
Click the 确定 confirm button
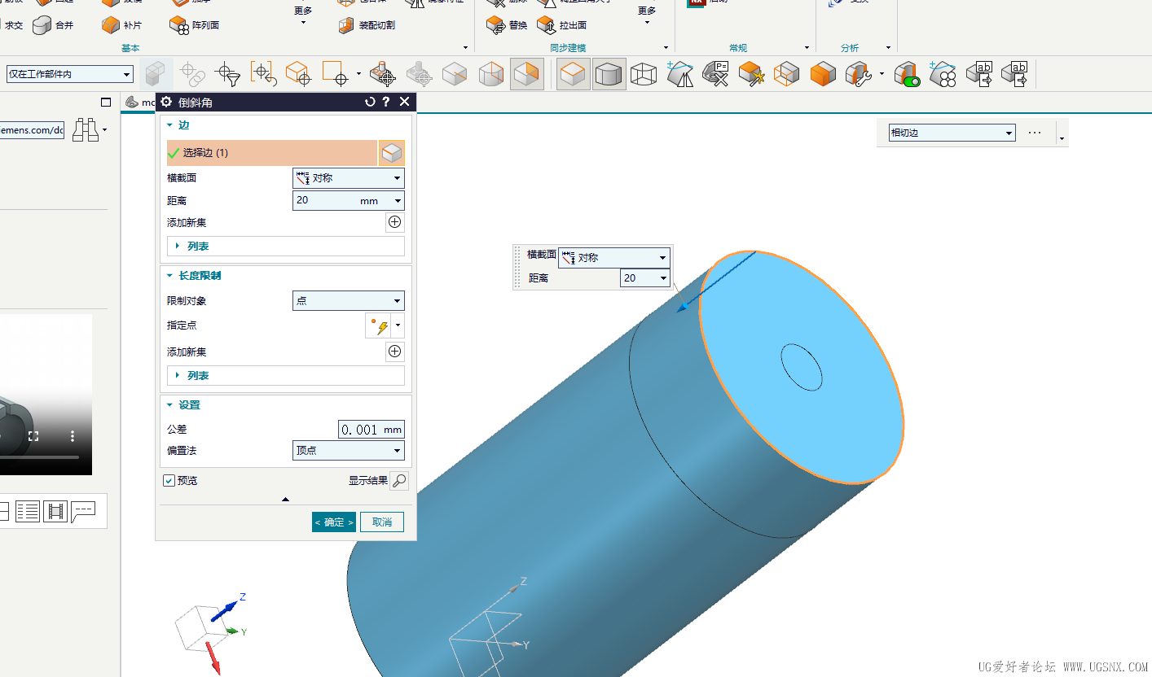(334, 522)
